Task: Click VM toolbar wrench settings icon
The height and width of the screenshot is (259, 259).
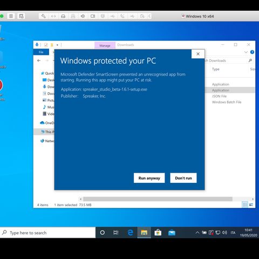Action: pos(43,16)
